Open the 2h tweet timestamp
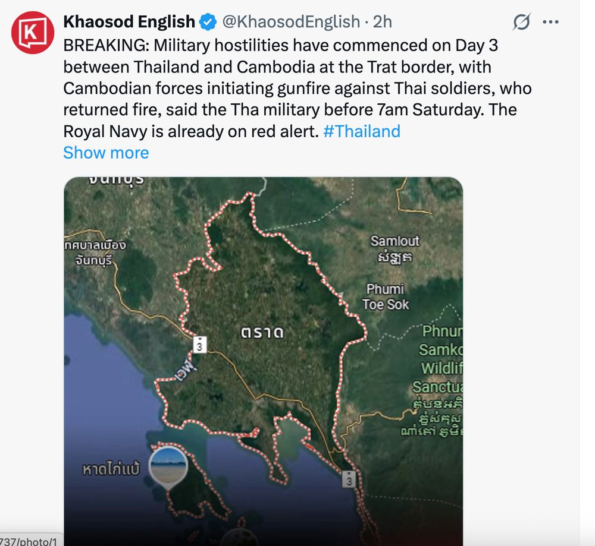 tap(383, 21)
